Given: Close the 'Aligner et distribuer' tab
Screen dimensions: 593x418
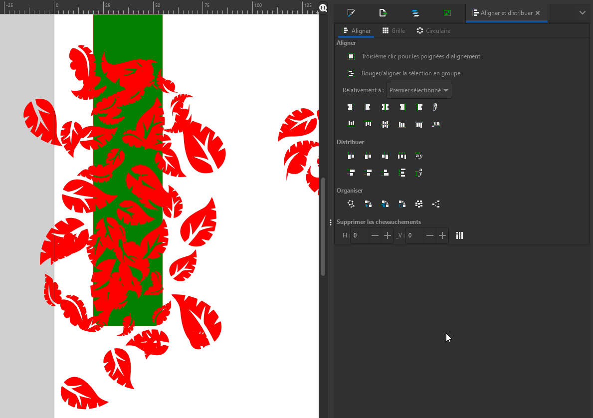Looking at the screenshot, I should pyautogui.click(x=538, y=13).
